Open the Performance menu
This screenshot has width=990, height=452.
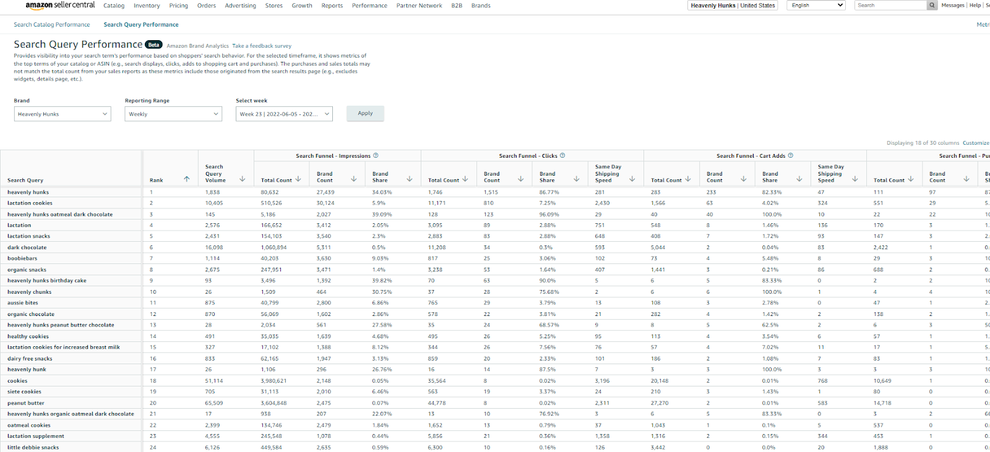[x=369, y=6]
